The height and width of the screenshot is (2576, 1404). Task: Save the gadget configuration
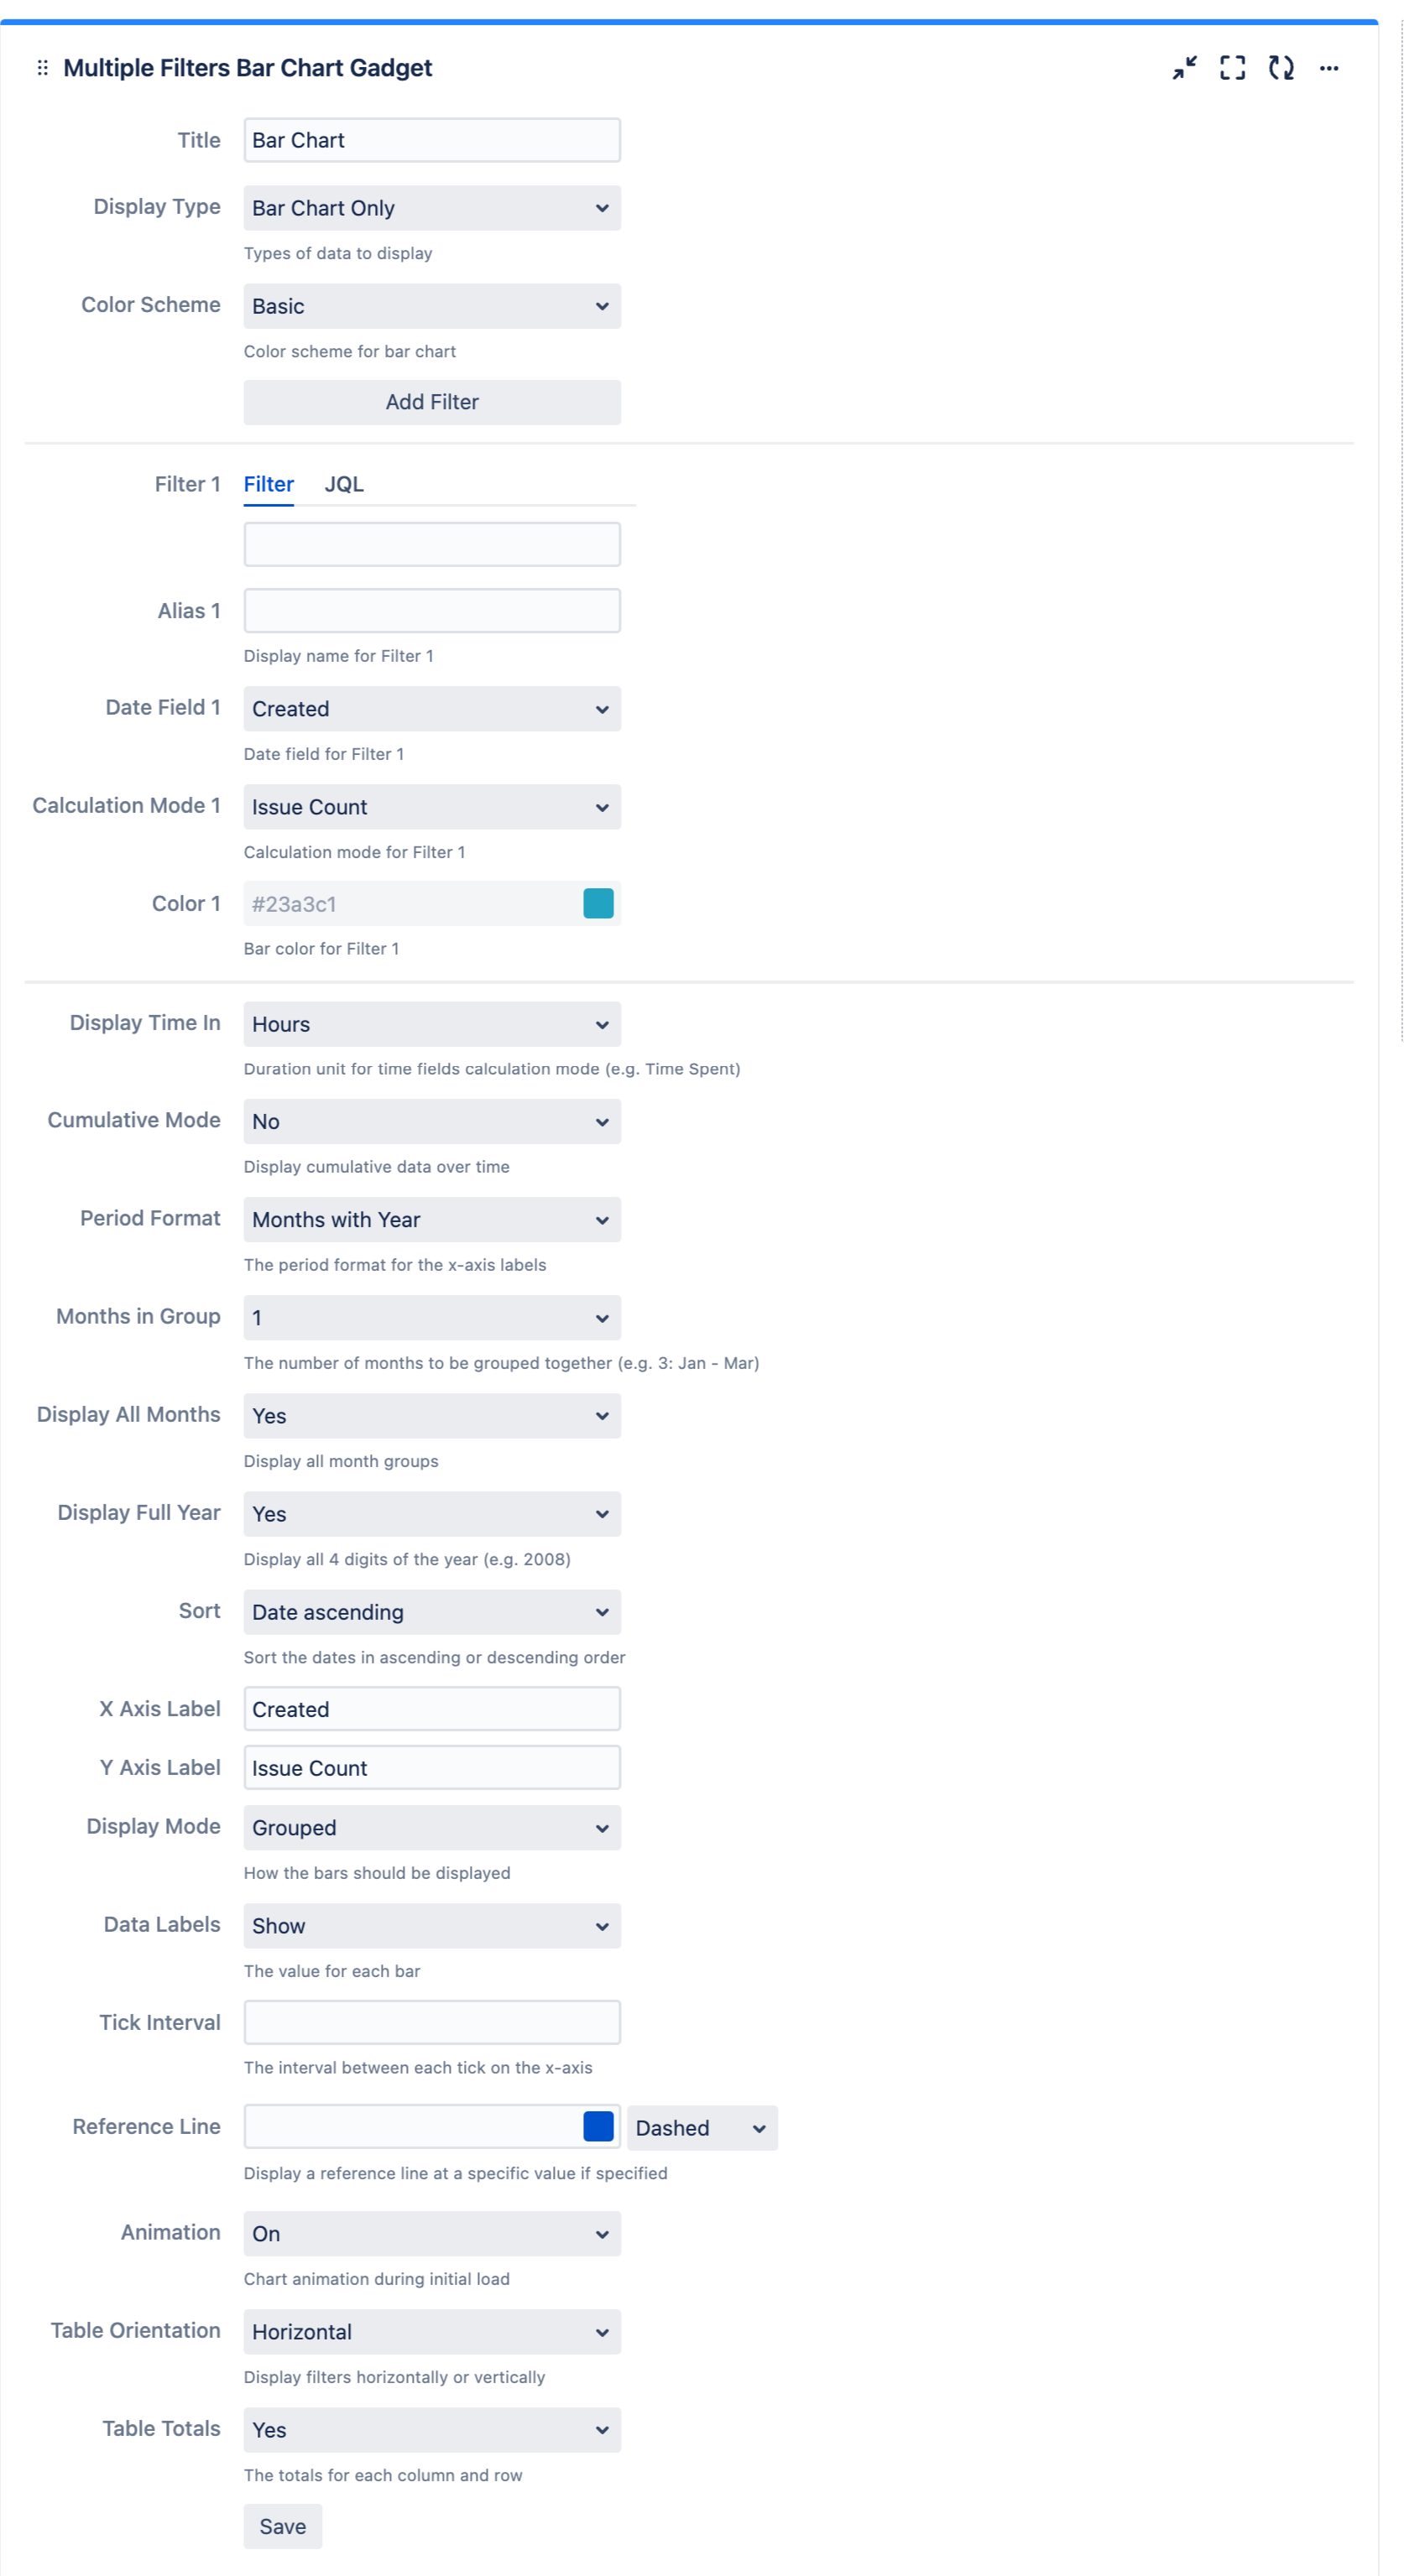point(282,2526)
